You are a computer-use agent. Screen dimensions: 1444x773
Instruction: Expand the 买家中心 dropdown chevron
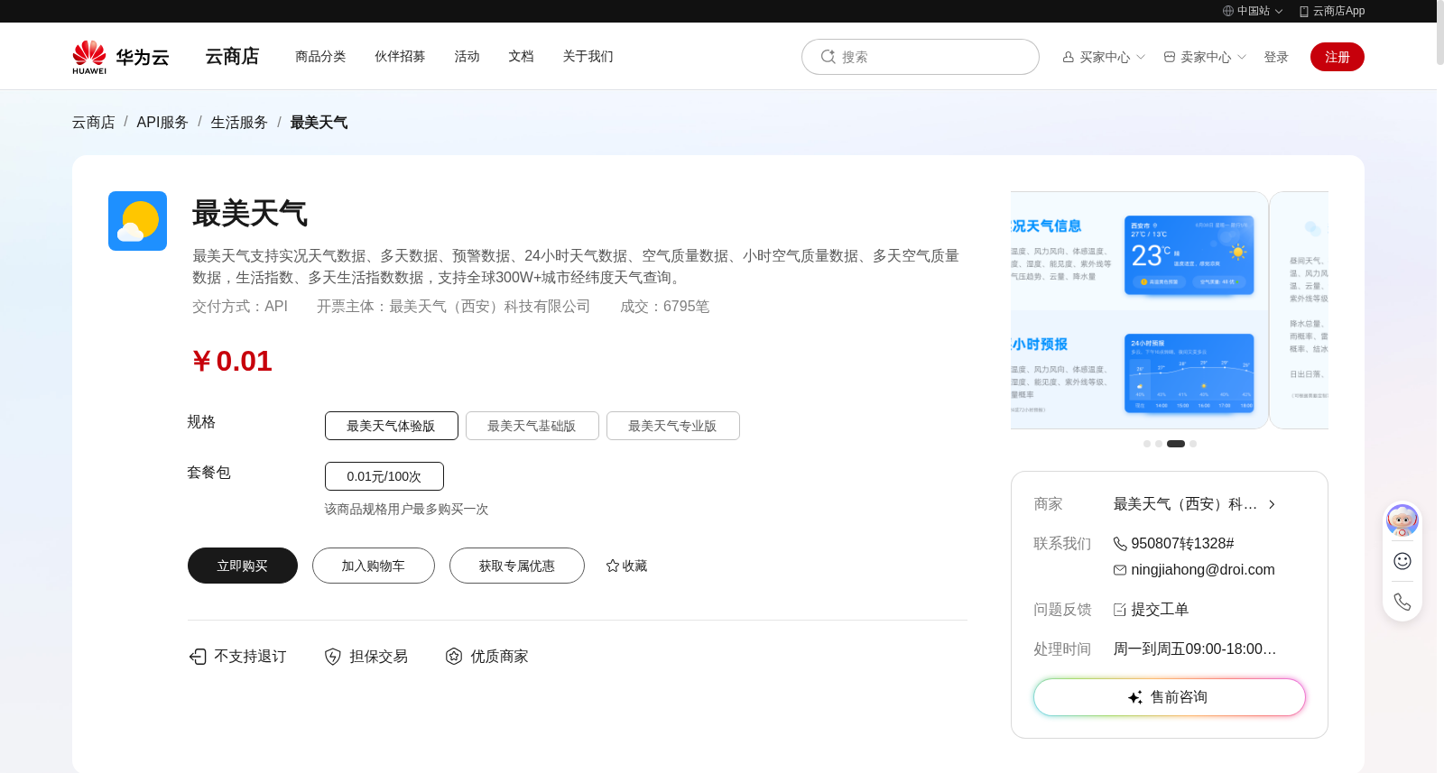click(1141, 57)
